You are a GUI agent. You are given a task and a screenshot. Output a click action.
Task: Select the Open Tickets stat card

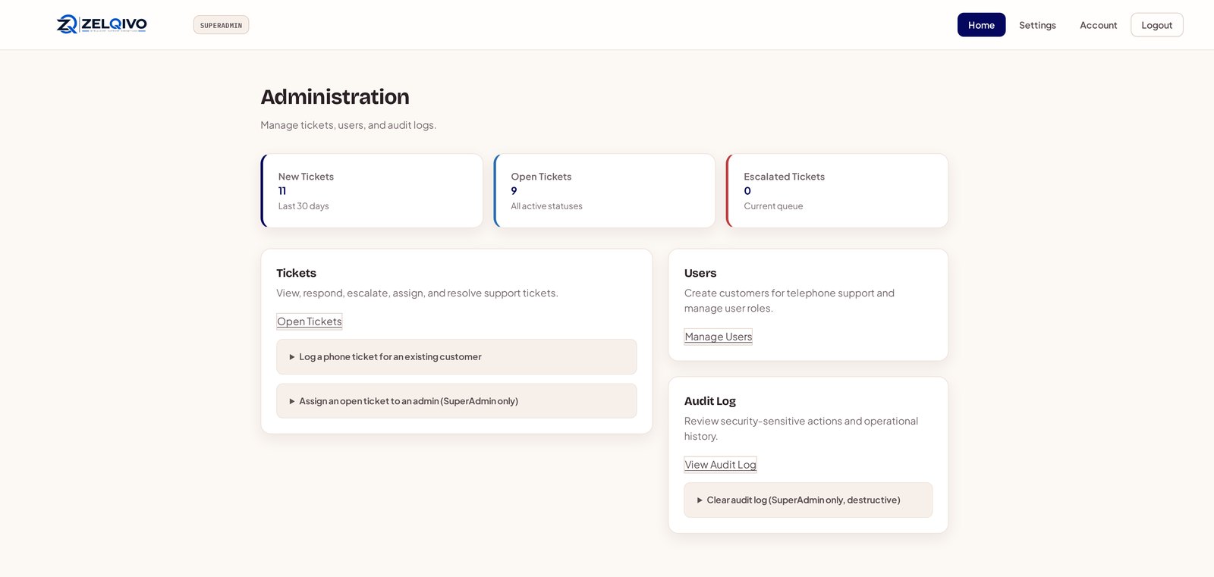click(605, 191)
